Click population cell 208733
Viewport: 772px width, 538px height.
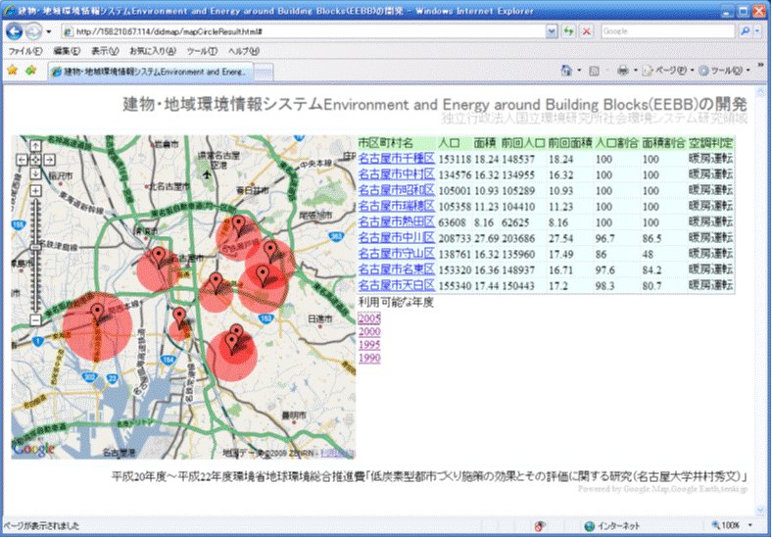455,238
